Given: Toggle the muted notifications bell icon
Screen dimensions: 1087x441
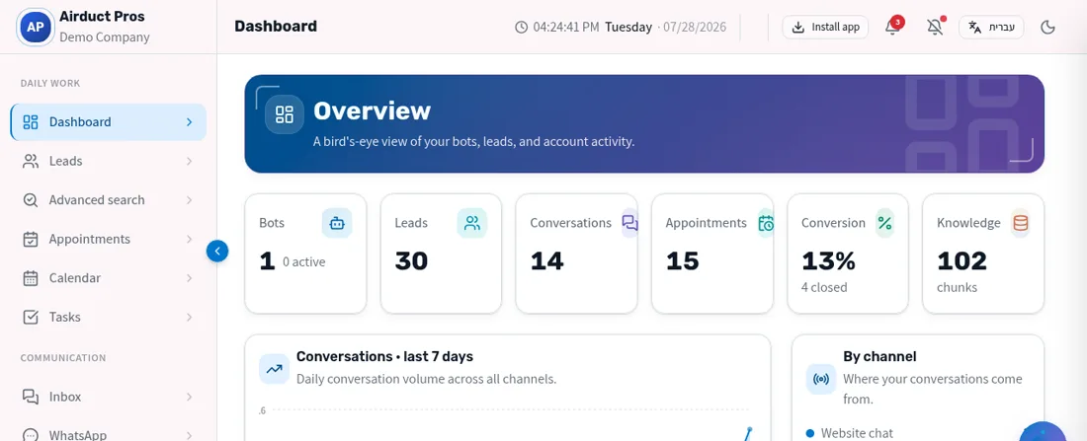Looking at the screenshot, I should click(935, 27).
